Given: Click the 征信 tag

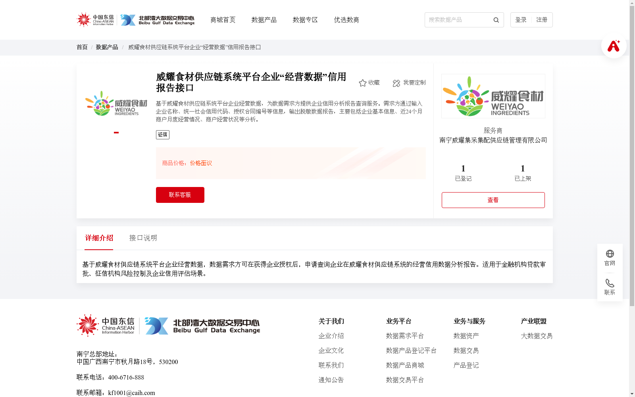Looking at the screenshot, I should pos(163,135).
